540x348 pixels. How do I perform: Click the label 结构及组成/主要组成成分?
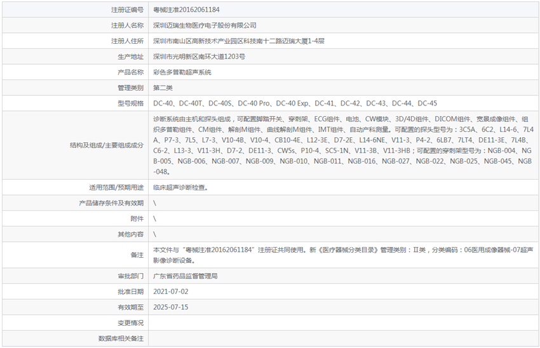click(107, 145)
